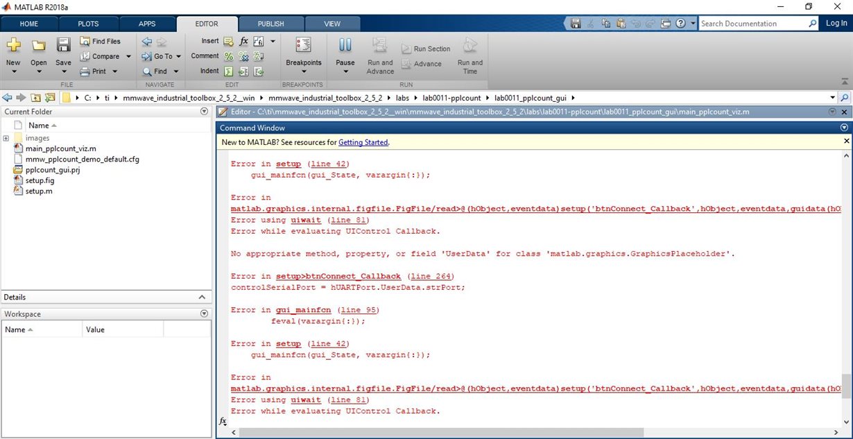The height and width of the screenshot is (439, 853).
Task: Open address bar history dropdown
Action: tap(832, 98)
